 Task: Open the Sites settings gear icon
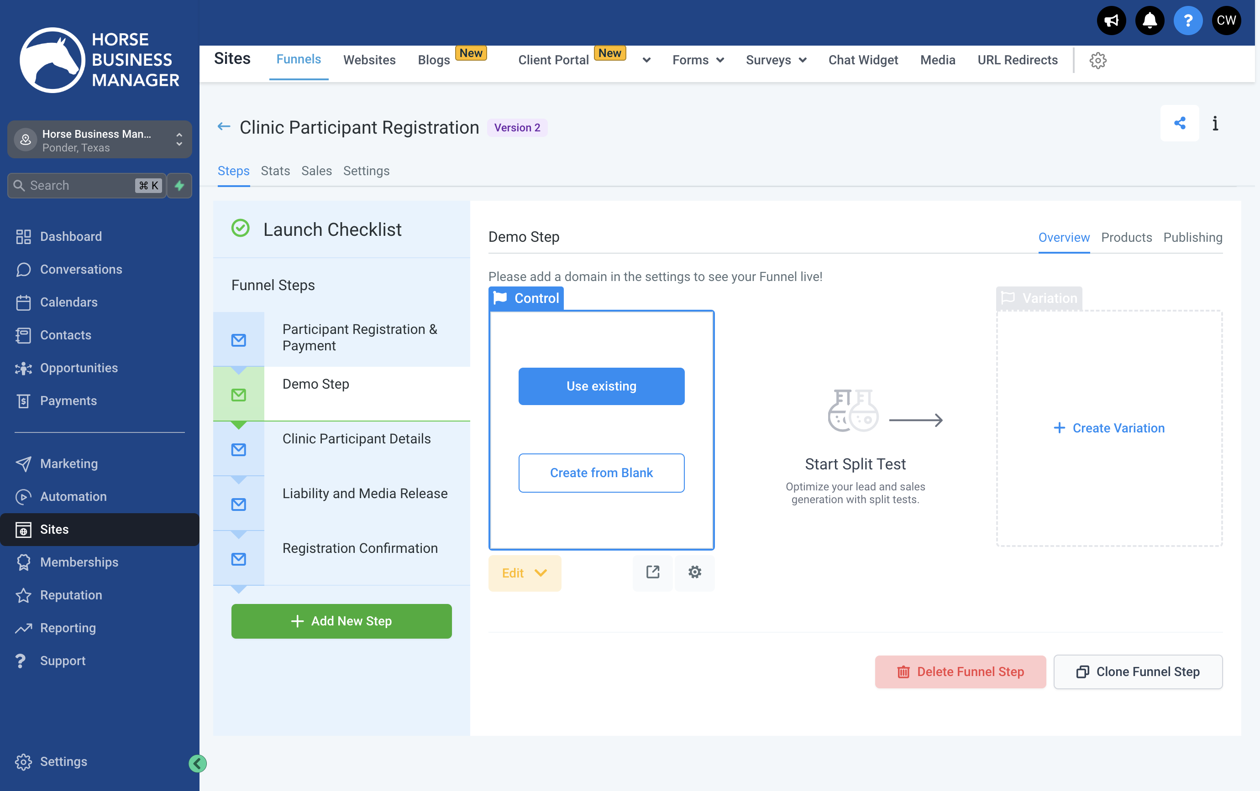(1097, 60)
